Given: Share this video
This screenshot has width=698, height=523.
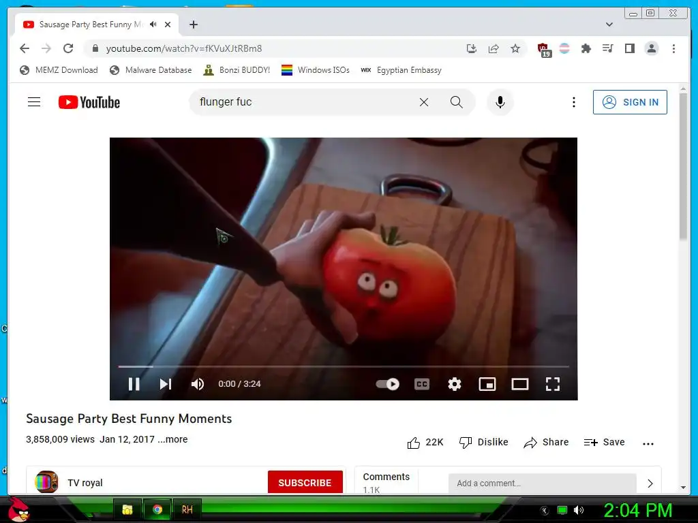Looking at the screenshot, I should [546, 443].
